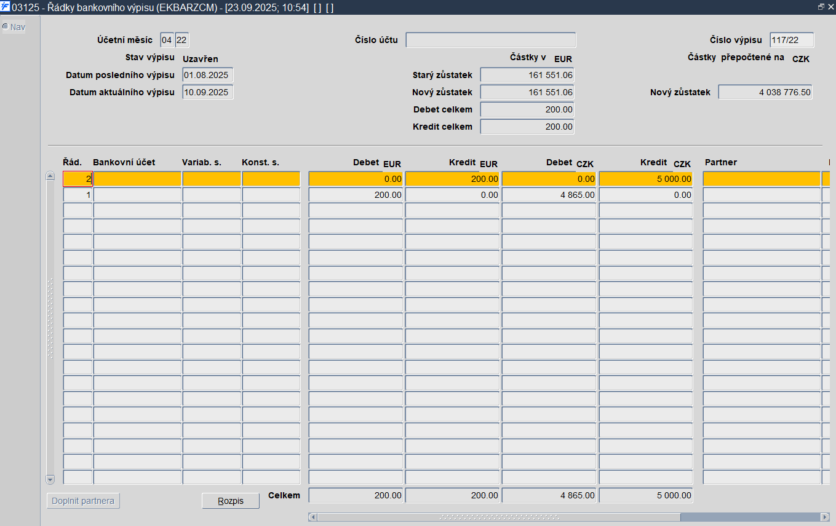Focus the Účetní měsíc field showing 04

point(167,41)
